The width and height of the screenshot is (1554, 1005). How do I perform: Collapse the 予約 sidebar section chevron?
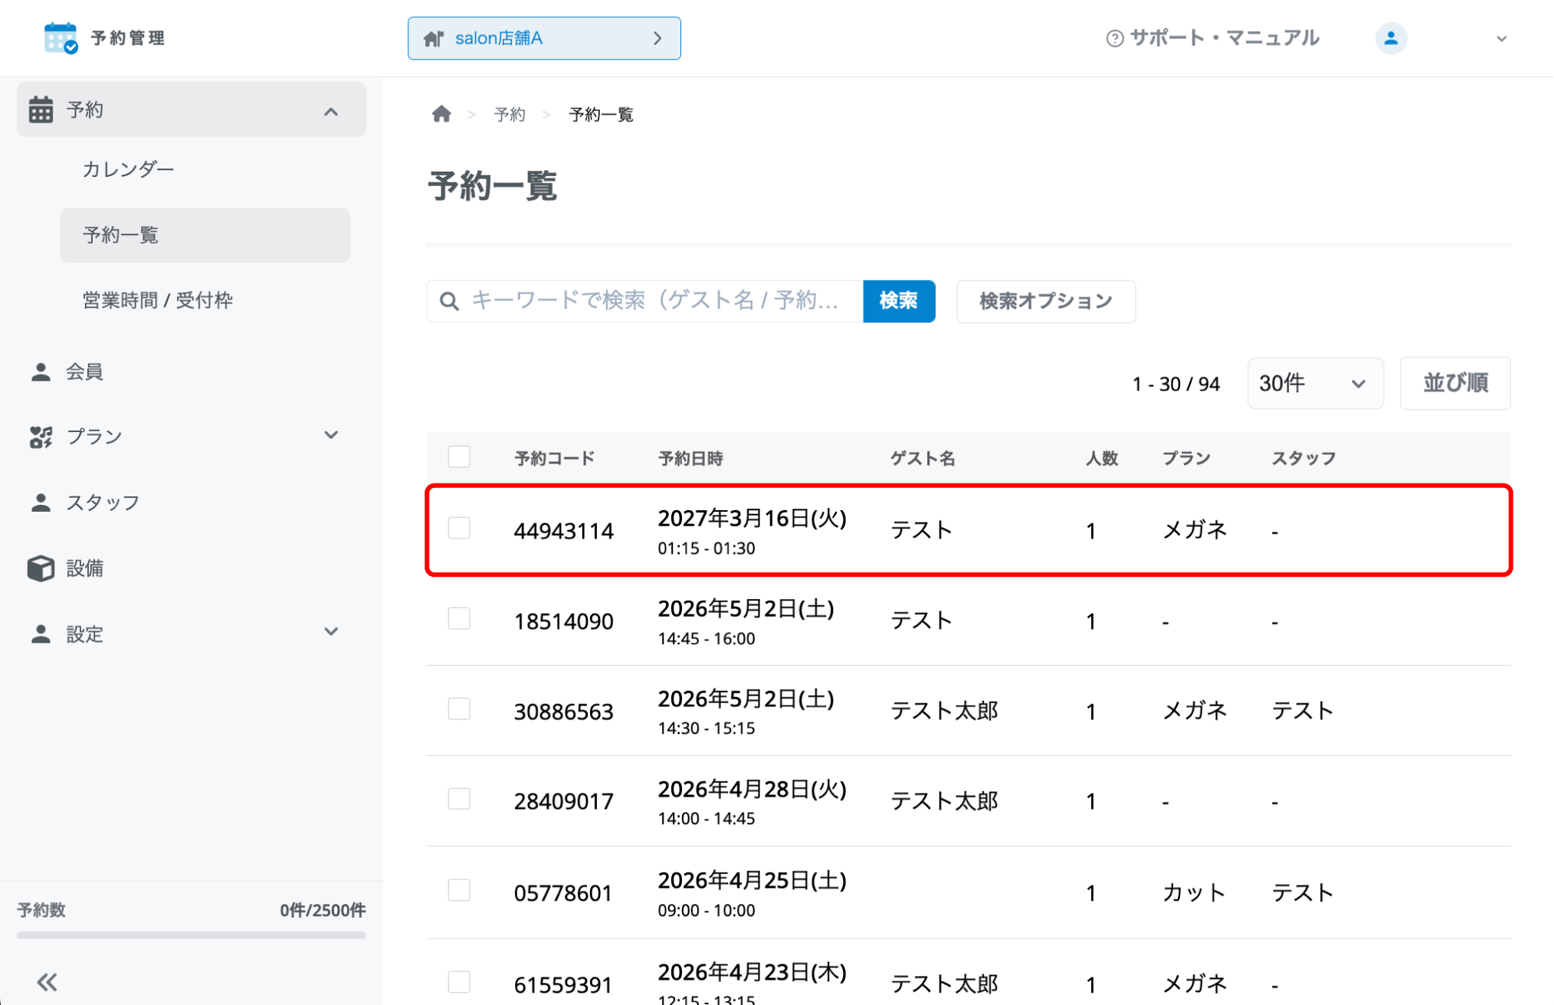point(331,112)
